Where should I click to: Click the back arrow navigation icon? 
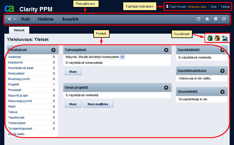click(x=9, y=19)
